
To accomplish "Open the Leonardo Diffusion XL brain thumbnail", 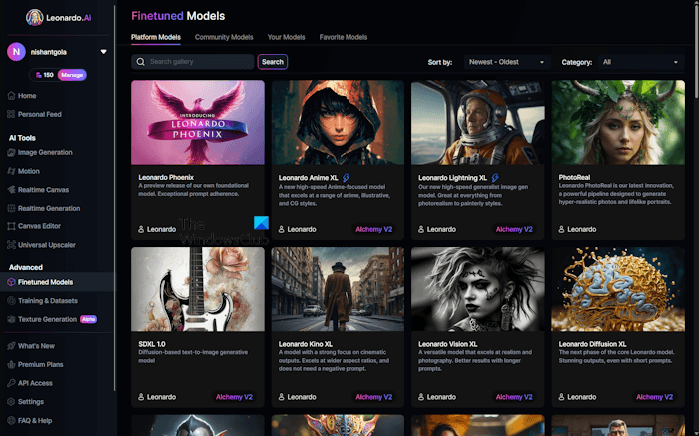I will click(618, 289).
